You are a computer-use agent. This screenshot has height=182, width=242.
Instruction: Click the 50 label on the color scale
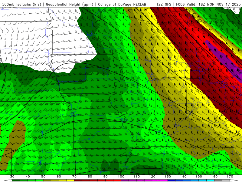point(43,177)
